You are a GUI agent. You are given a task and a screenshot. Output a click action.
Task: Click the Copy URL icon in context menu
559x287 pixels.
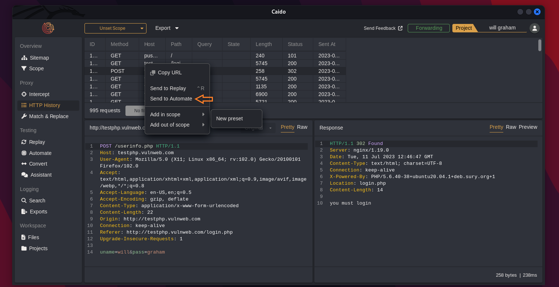pos(153,73)
